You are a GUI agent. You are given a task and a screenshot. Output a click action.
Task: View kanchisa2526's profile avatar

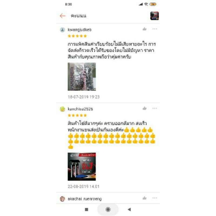[x=62, y=109]
